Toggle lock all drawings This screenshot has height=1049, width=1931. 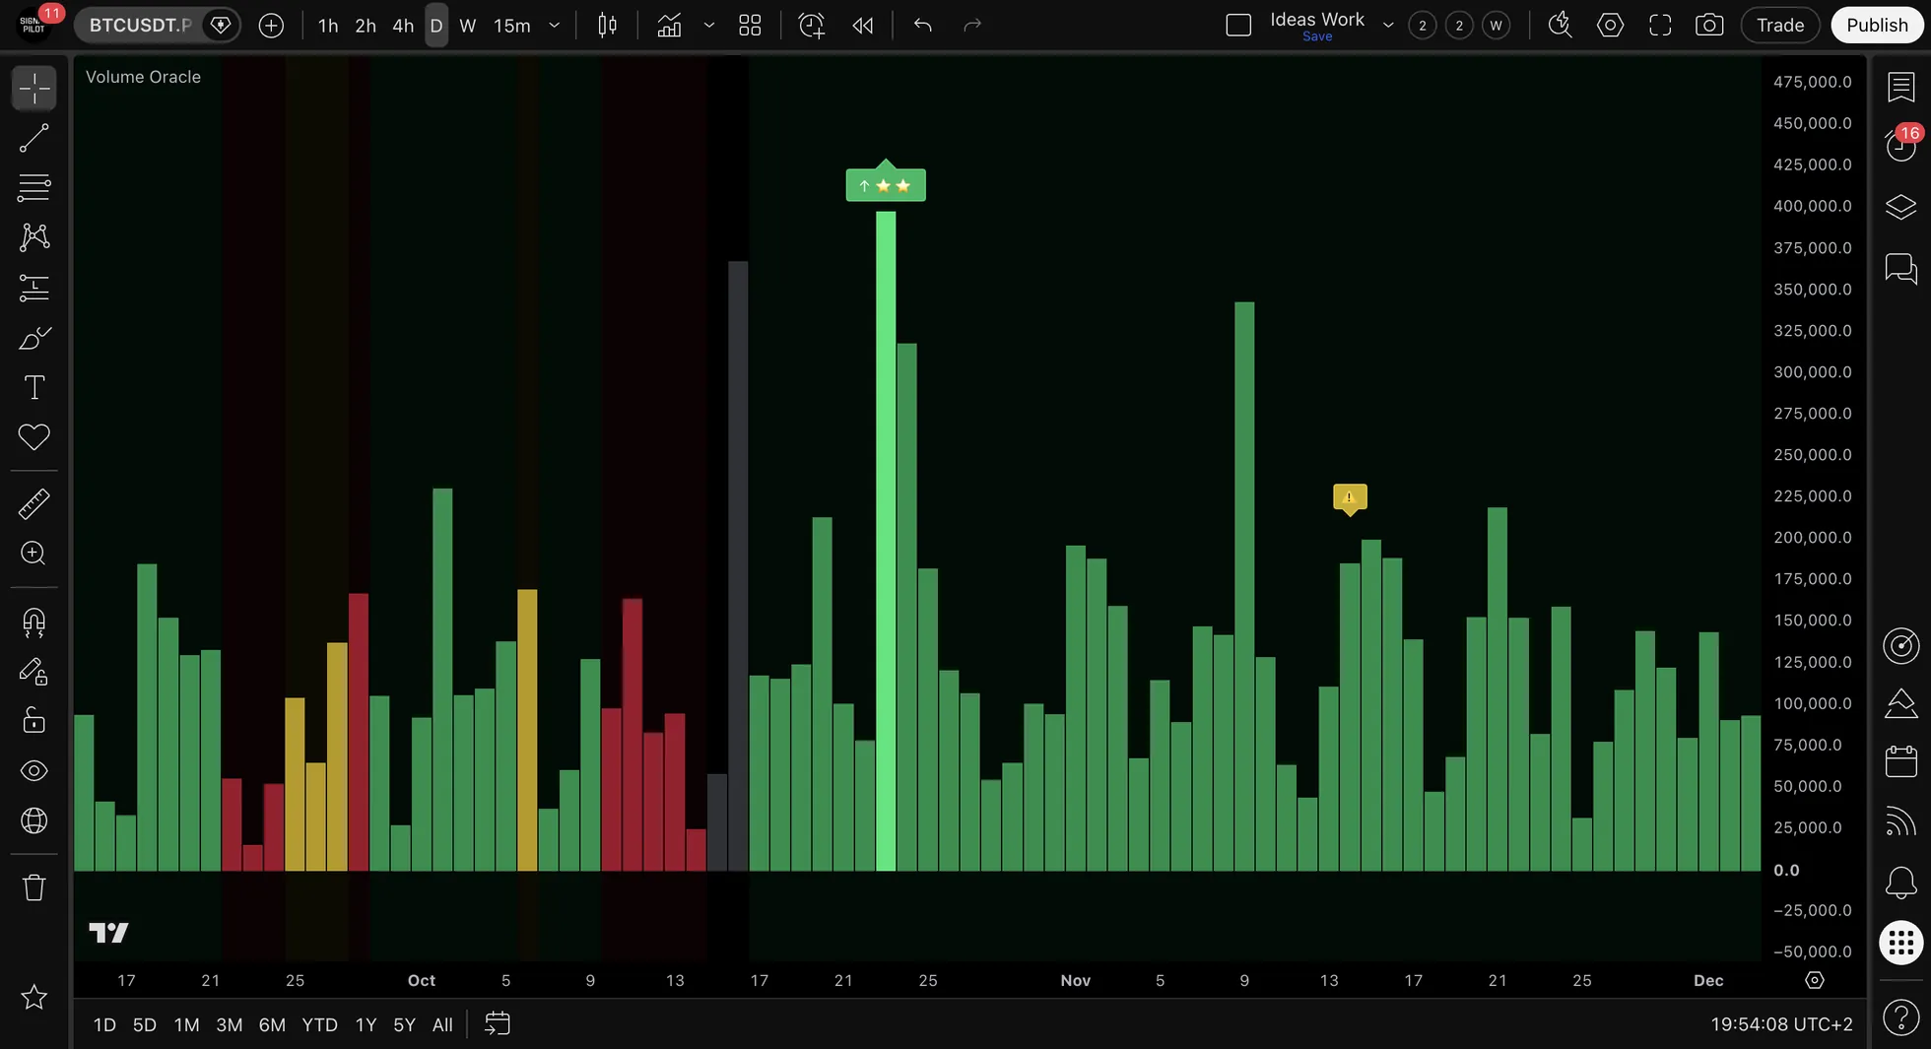click(33, 721)
